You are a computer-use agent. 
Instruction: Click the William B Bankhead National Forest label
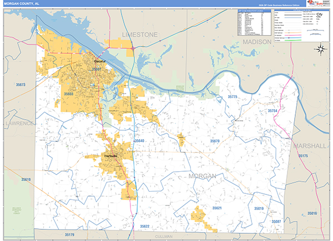pos(17,211)
